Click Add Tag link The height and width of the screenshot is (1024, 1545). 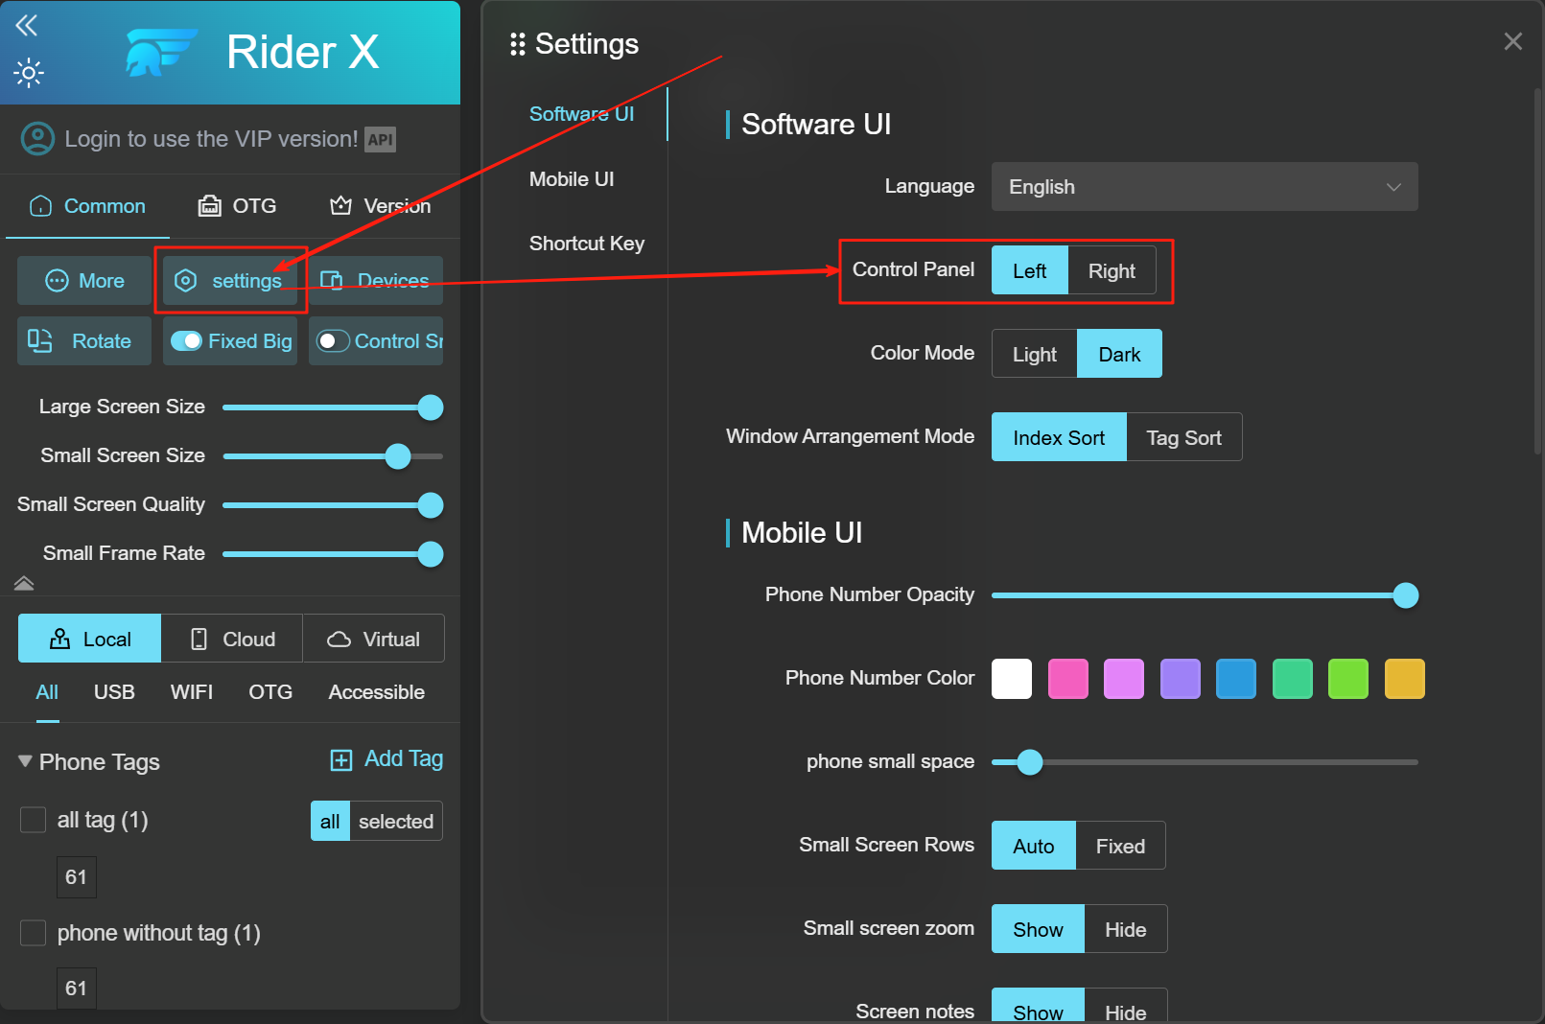coord(404,759)
